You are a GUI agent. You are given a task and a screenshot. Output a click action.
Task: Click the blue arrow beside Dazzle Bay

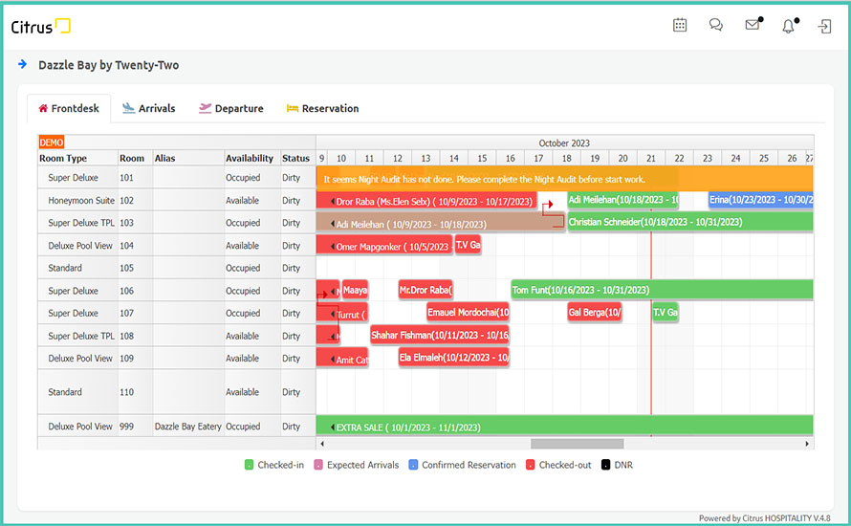click(x=22, y=65)
